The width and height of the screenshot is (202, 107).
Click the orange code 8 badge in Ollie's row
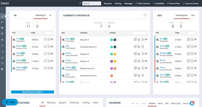(112, 76)
